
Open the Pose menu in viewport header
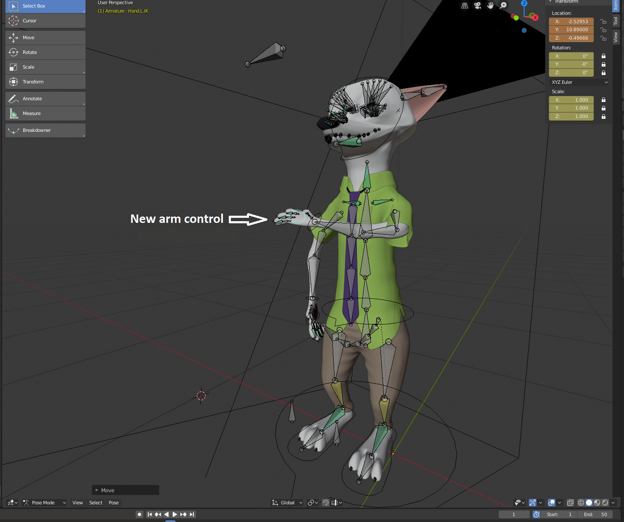(113, 502)
